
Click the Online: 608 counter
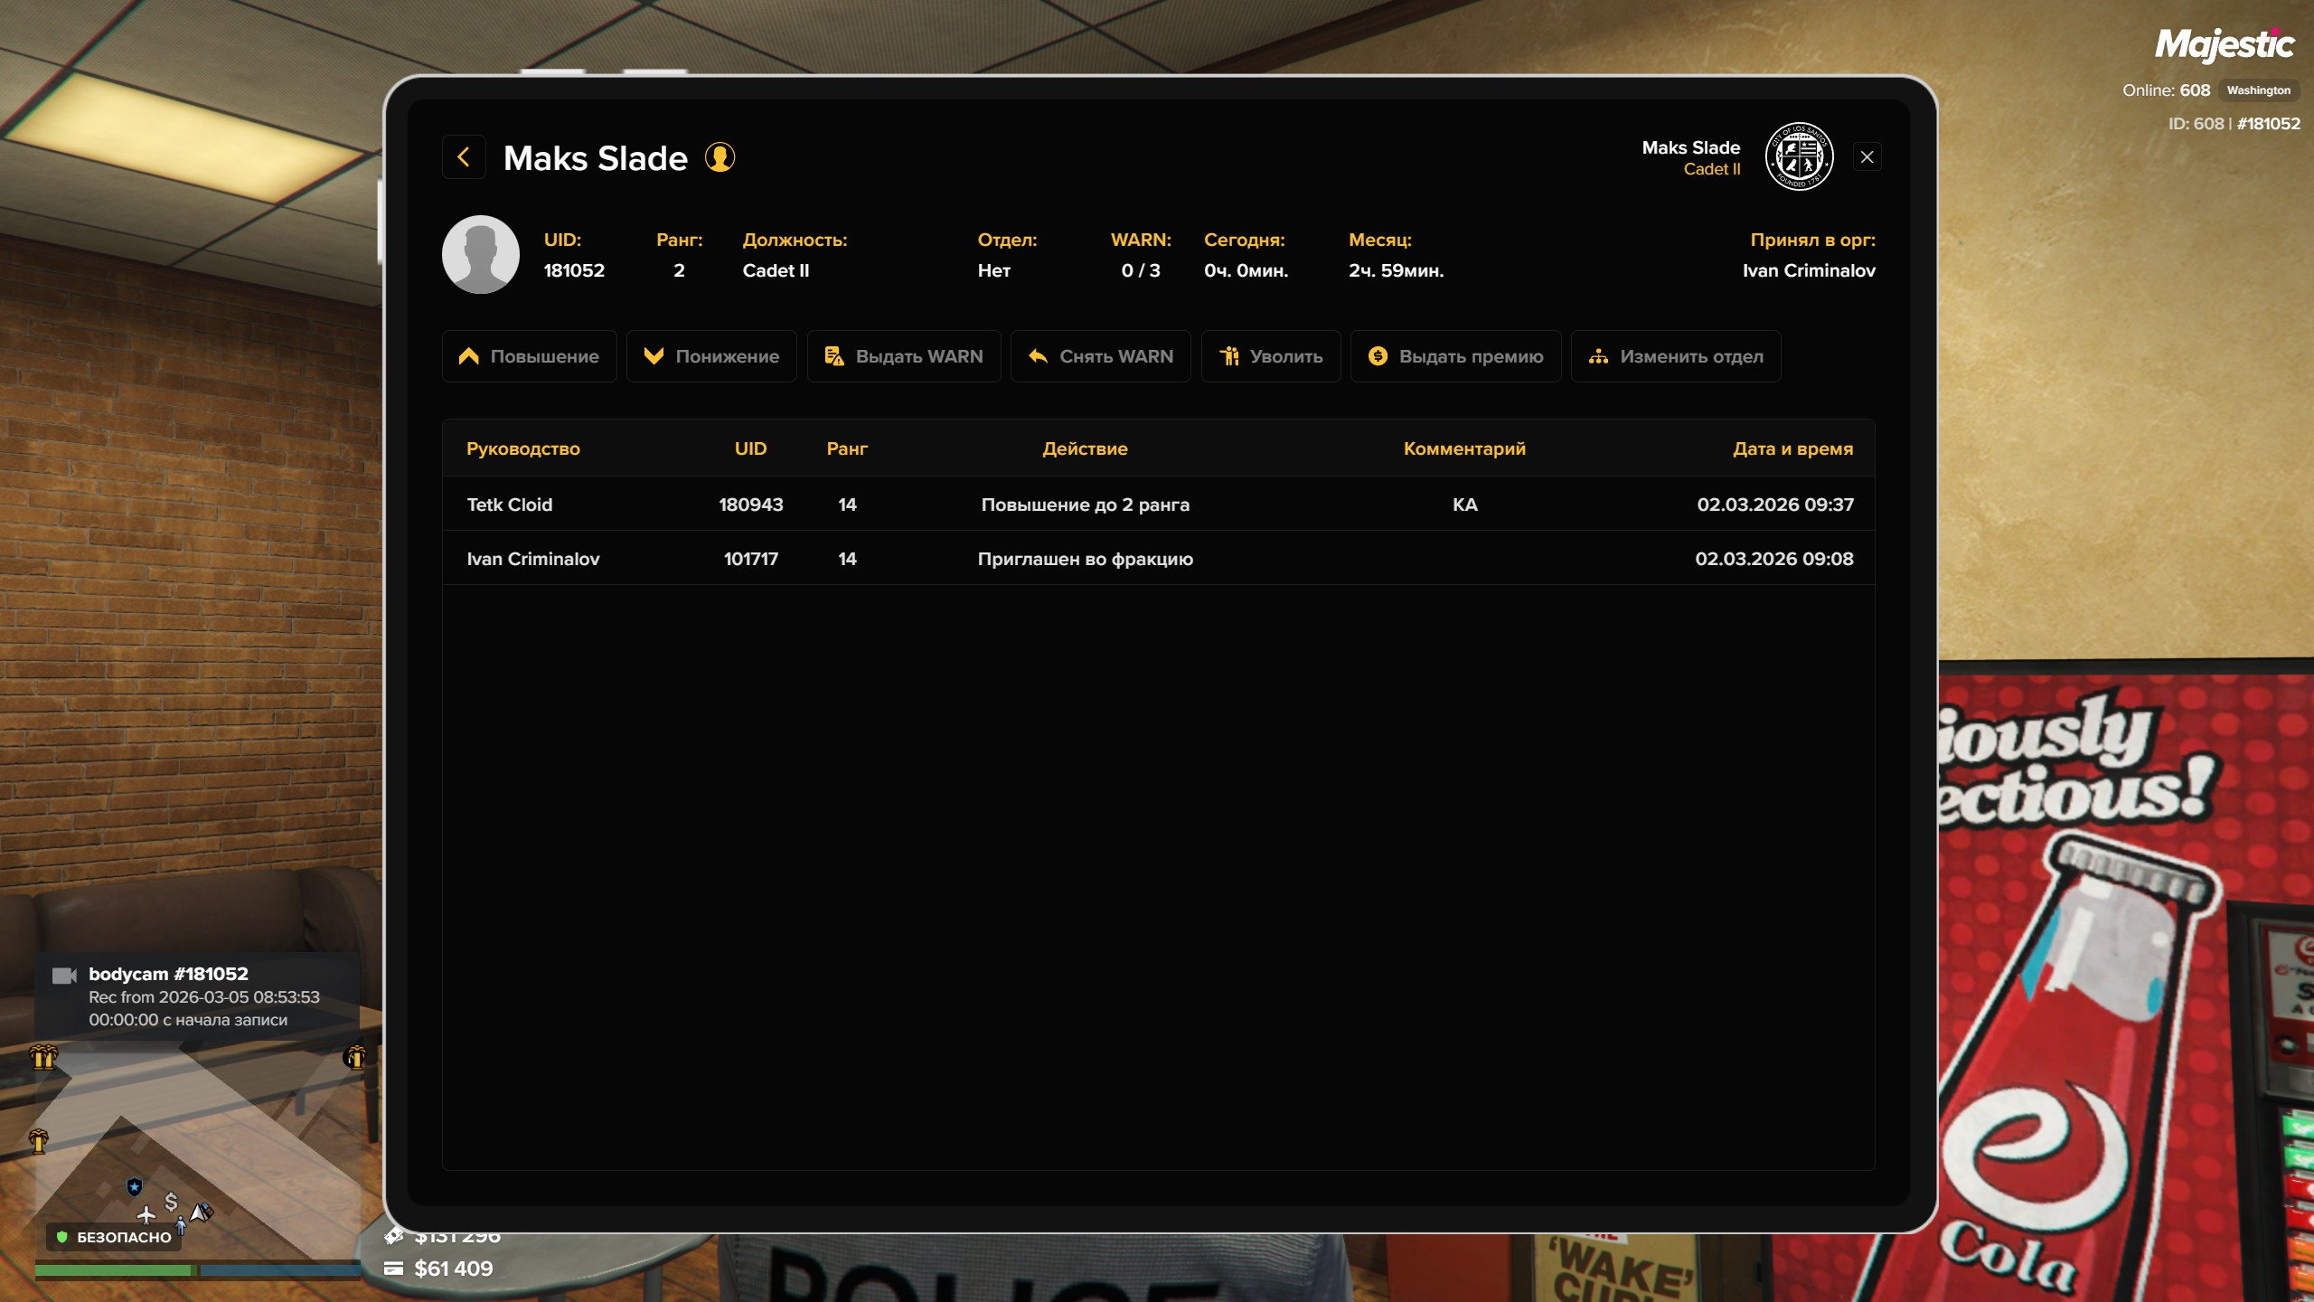tap(2166, 90)
